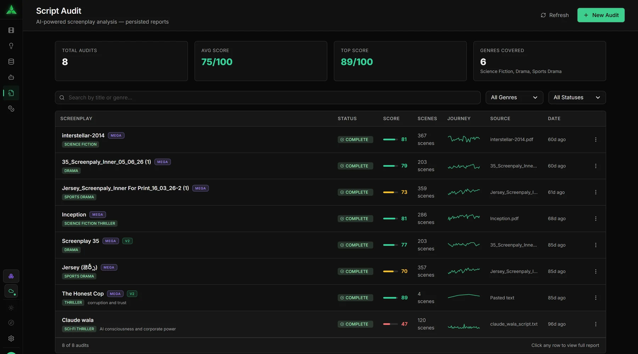Click the magnifier icon in search box
The width and height of the screenshot is (638, 354).
(x=62, y=98)
